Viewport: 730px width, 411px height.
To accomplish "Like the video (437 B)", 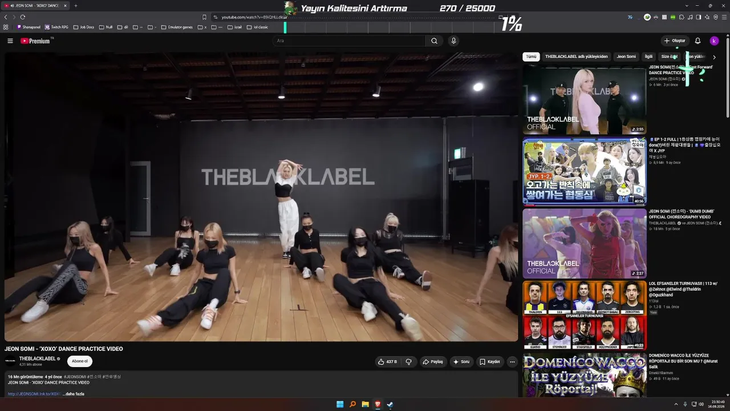I will [387, 361].
